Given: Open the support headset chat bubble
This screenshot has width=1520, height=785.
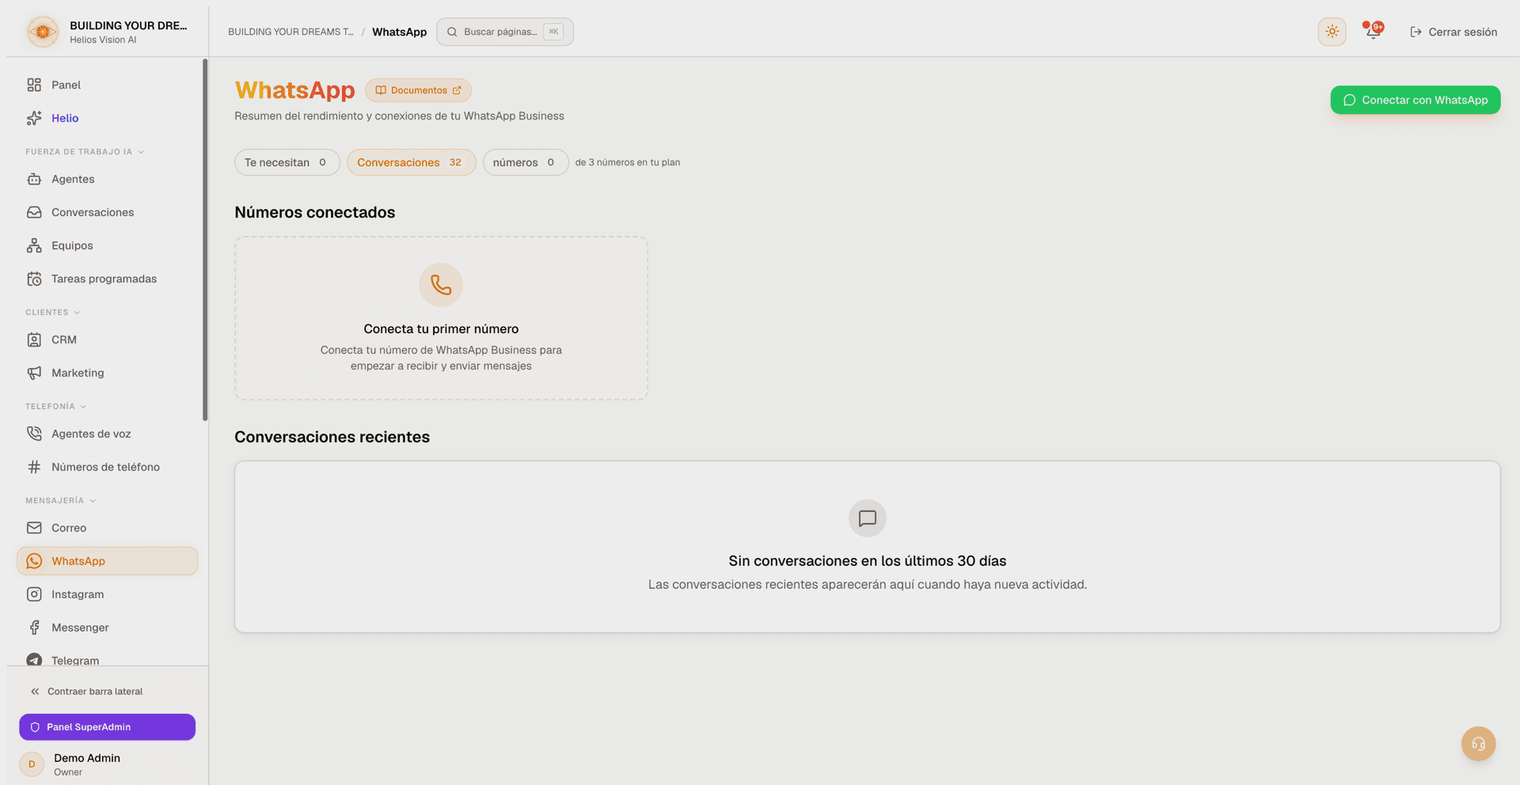Looking at the screenshot, I should click(1478, 744).
